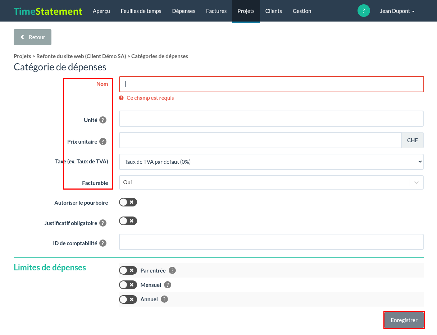Toggle the Autoriser le pourboire switch

coord(128,202)
